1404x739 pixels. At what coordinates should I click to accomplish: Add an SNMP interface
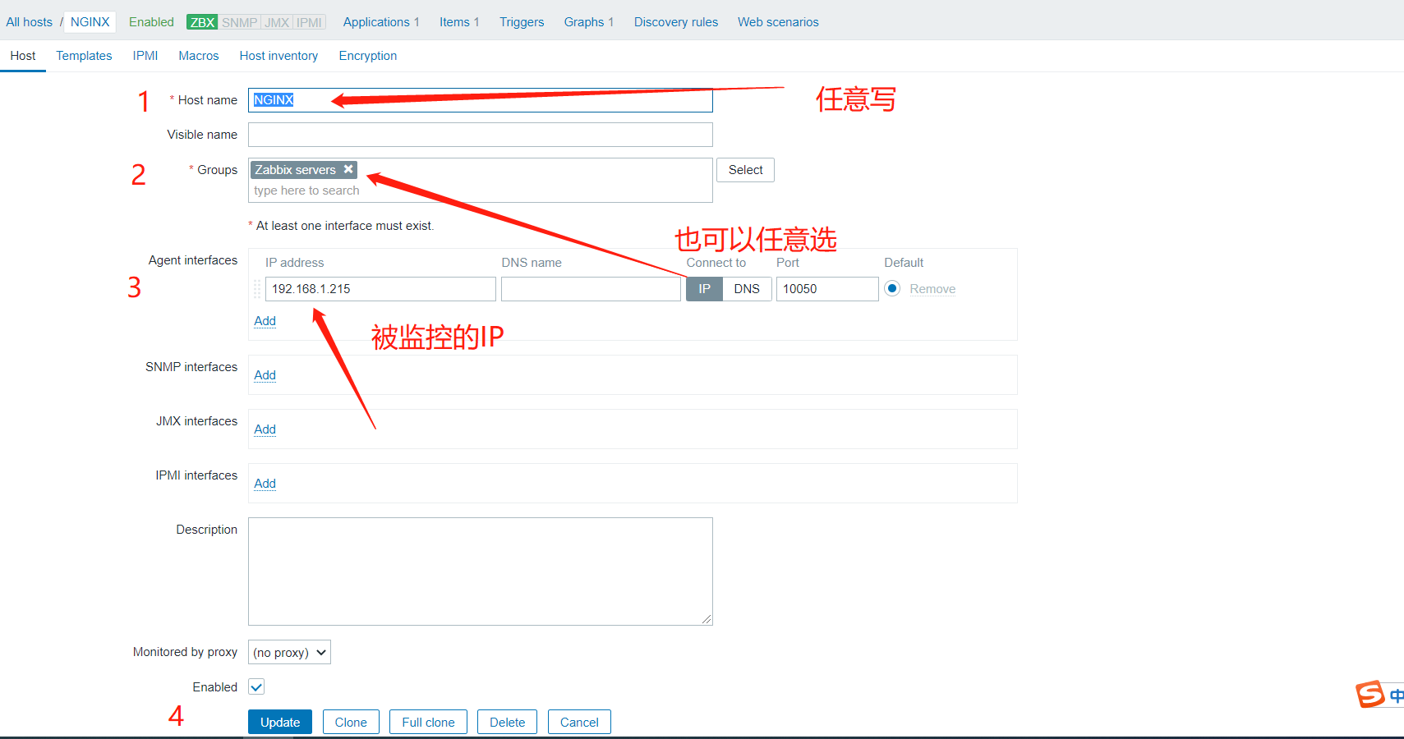click(265, 375)
